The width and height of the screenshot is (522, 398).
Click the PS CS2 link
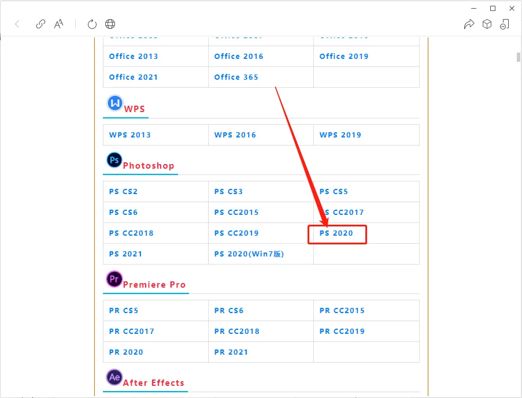[x=123, y=191]
